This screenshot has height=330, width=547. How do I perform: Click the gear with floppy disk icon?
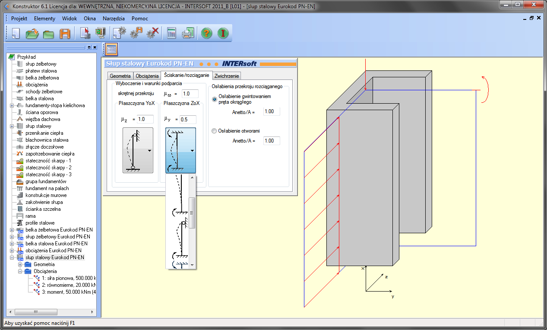point(136,33)
